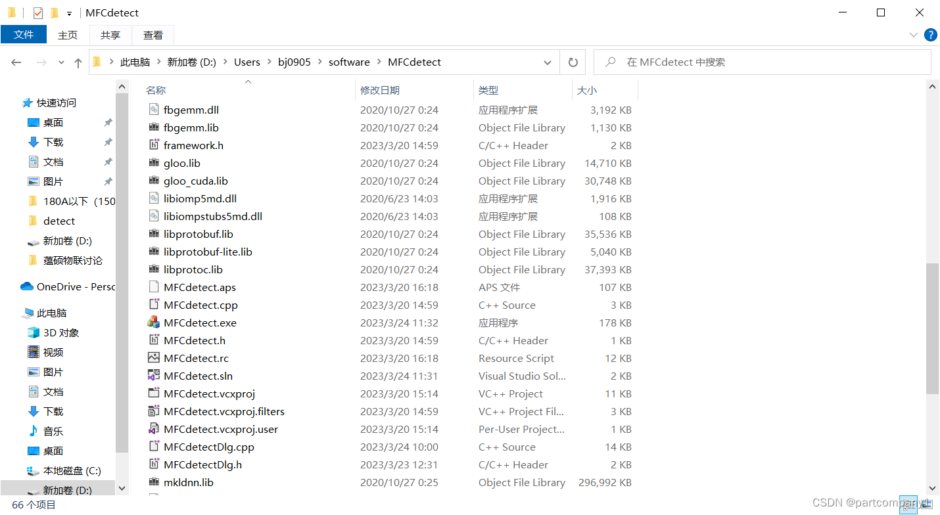940x515 pixels.
Task: Select the MFCdetect.sln Visual Studio solution icon
Action: pos(154,376)
